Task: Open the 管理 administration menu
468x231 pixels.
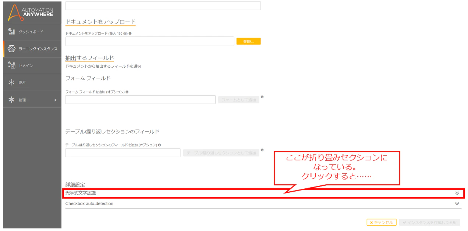Action: pyautogui.click(x=32, y=100)
